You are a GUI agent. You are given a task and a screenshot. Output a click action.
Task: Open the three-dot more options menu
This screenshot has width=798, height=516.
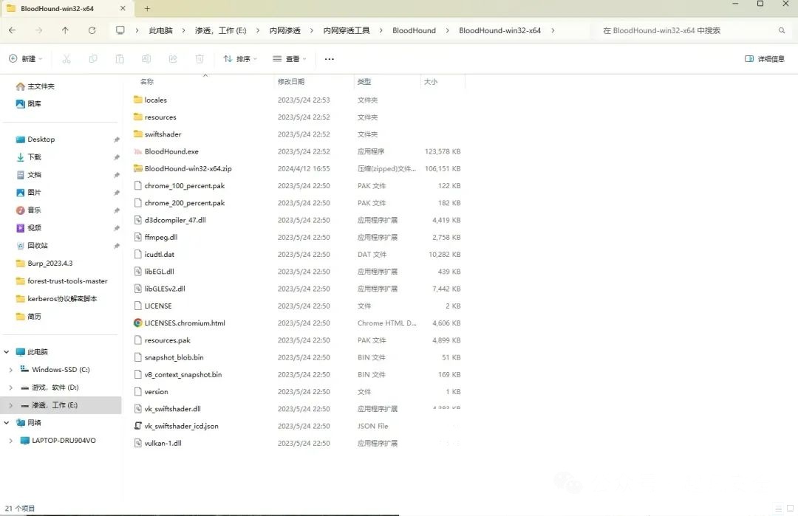(x=330, y=59)
